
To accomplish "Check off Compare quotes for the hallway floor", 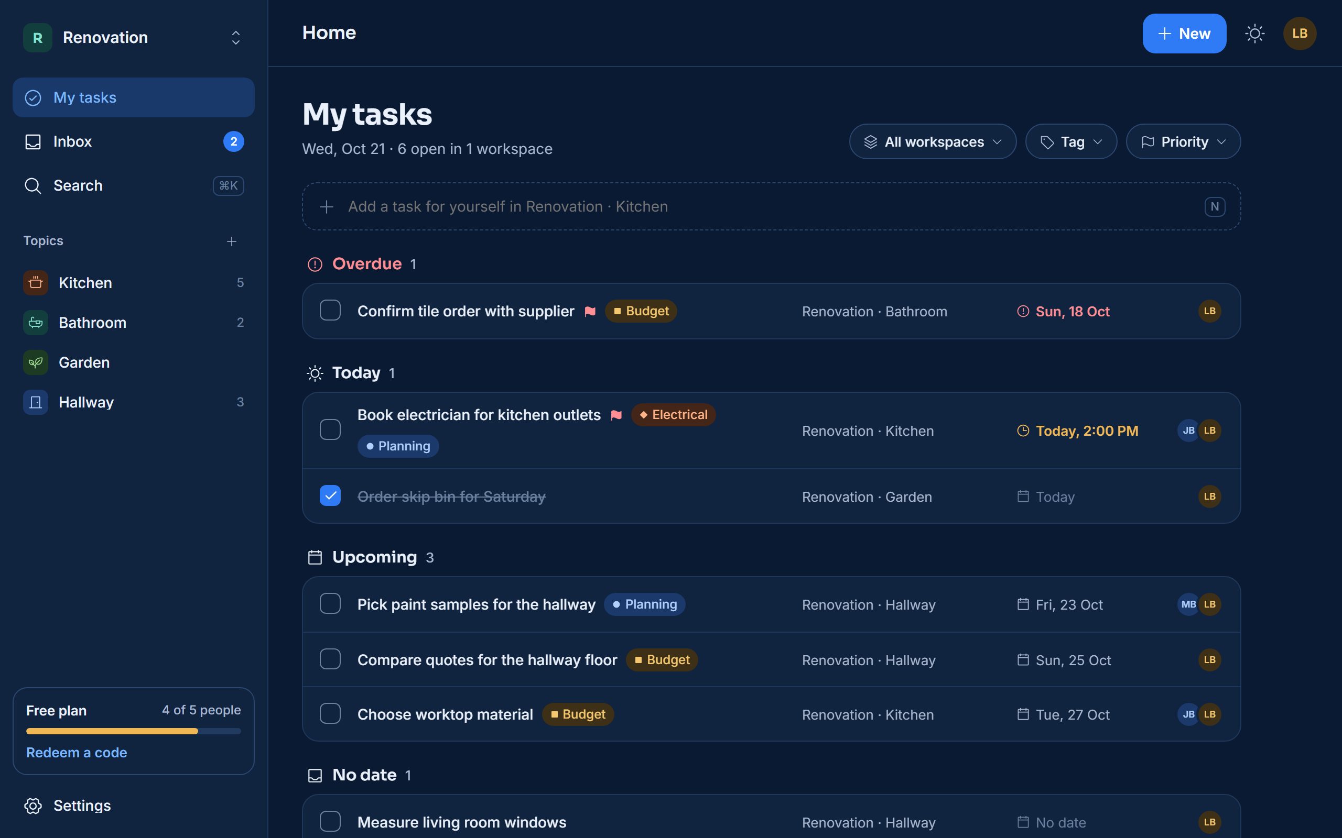I will click(x=330, y=659).
